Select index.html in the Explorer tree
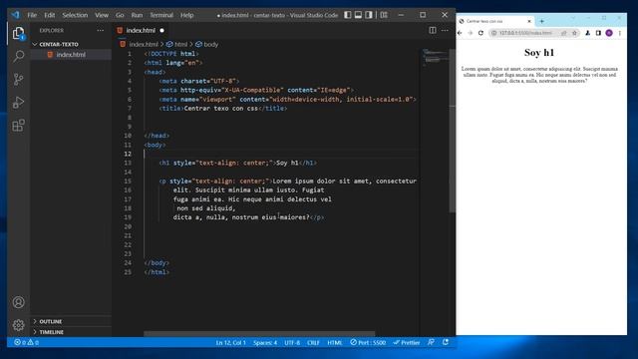 (x=71, y=55)
